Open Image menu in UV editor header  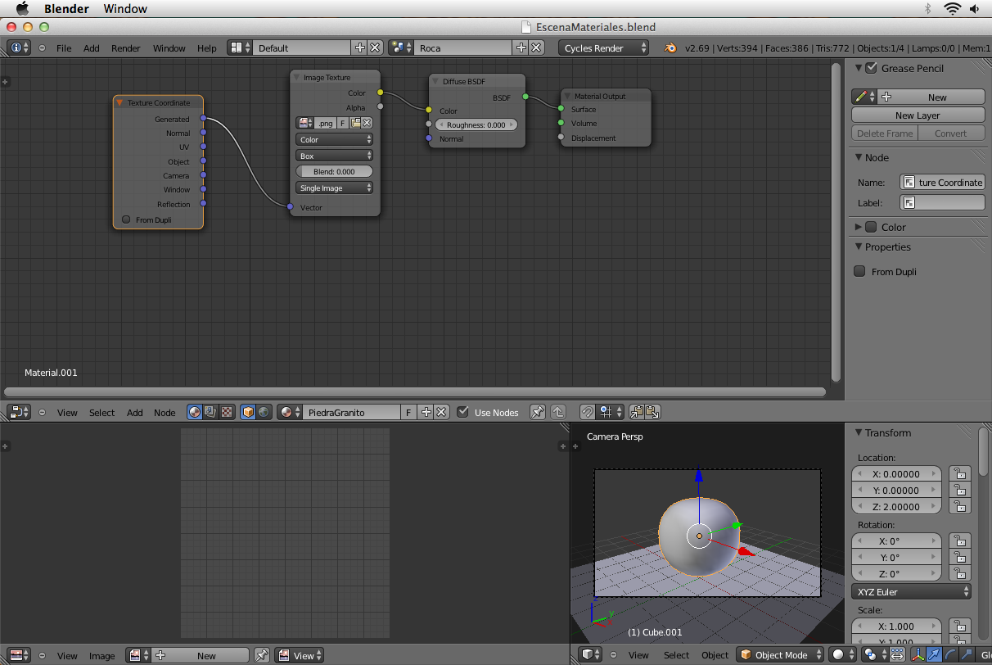tap(102, 655)
